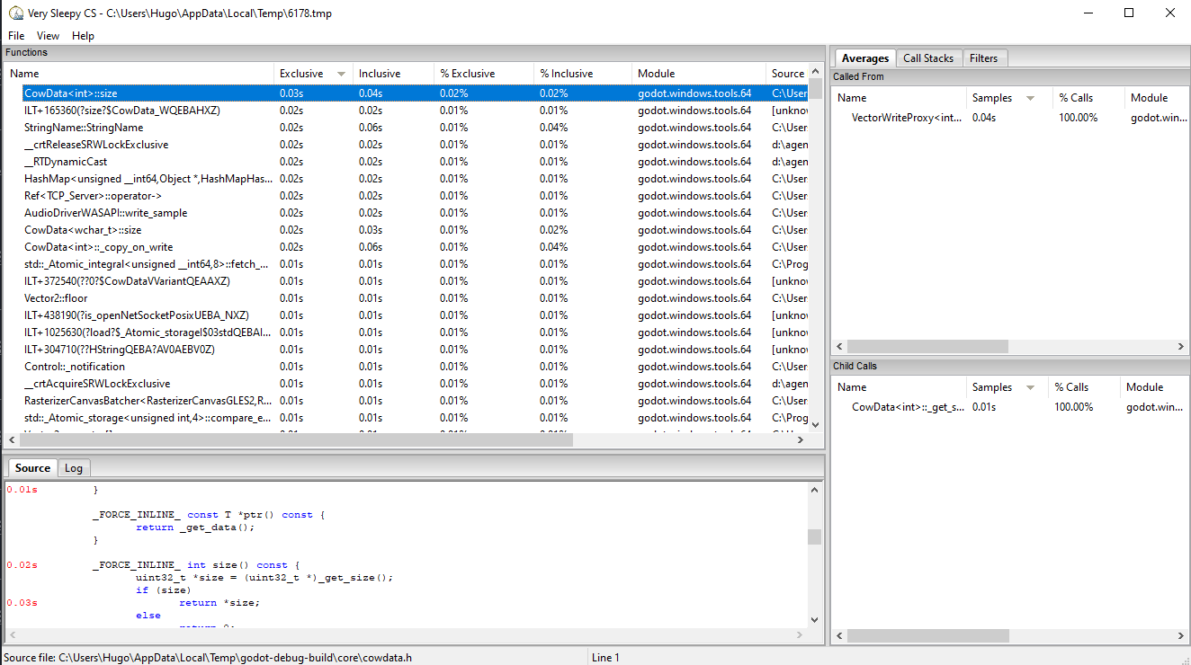This screenshot has height=665, width=1191.
Task: Click the functions list vertical scrollbar down arrow
Action: tap(815, 424)
